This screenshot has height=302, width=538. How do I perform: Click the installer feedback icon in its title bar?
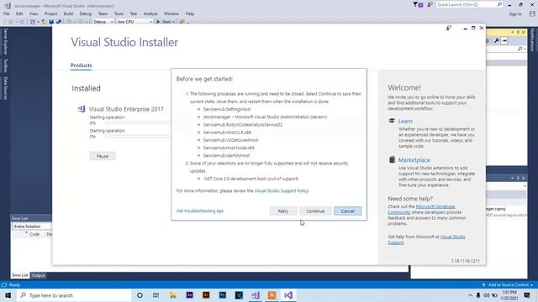(448, 28)
